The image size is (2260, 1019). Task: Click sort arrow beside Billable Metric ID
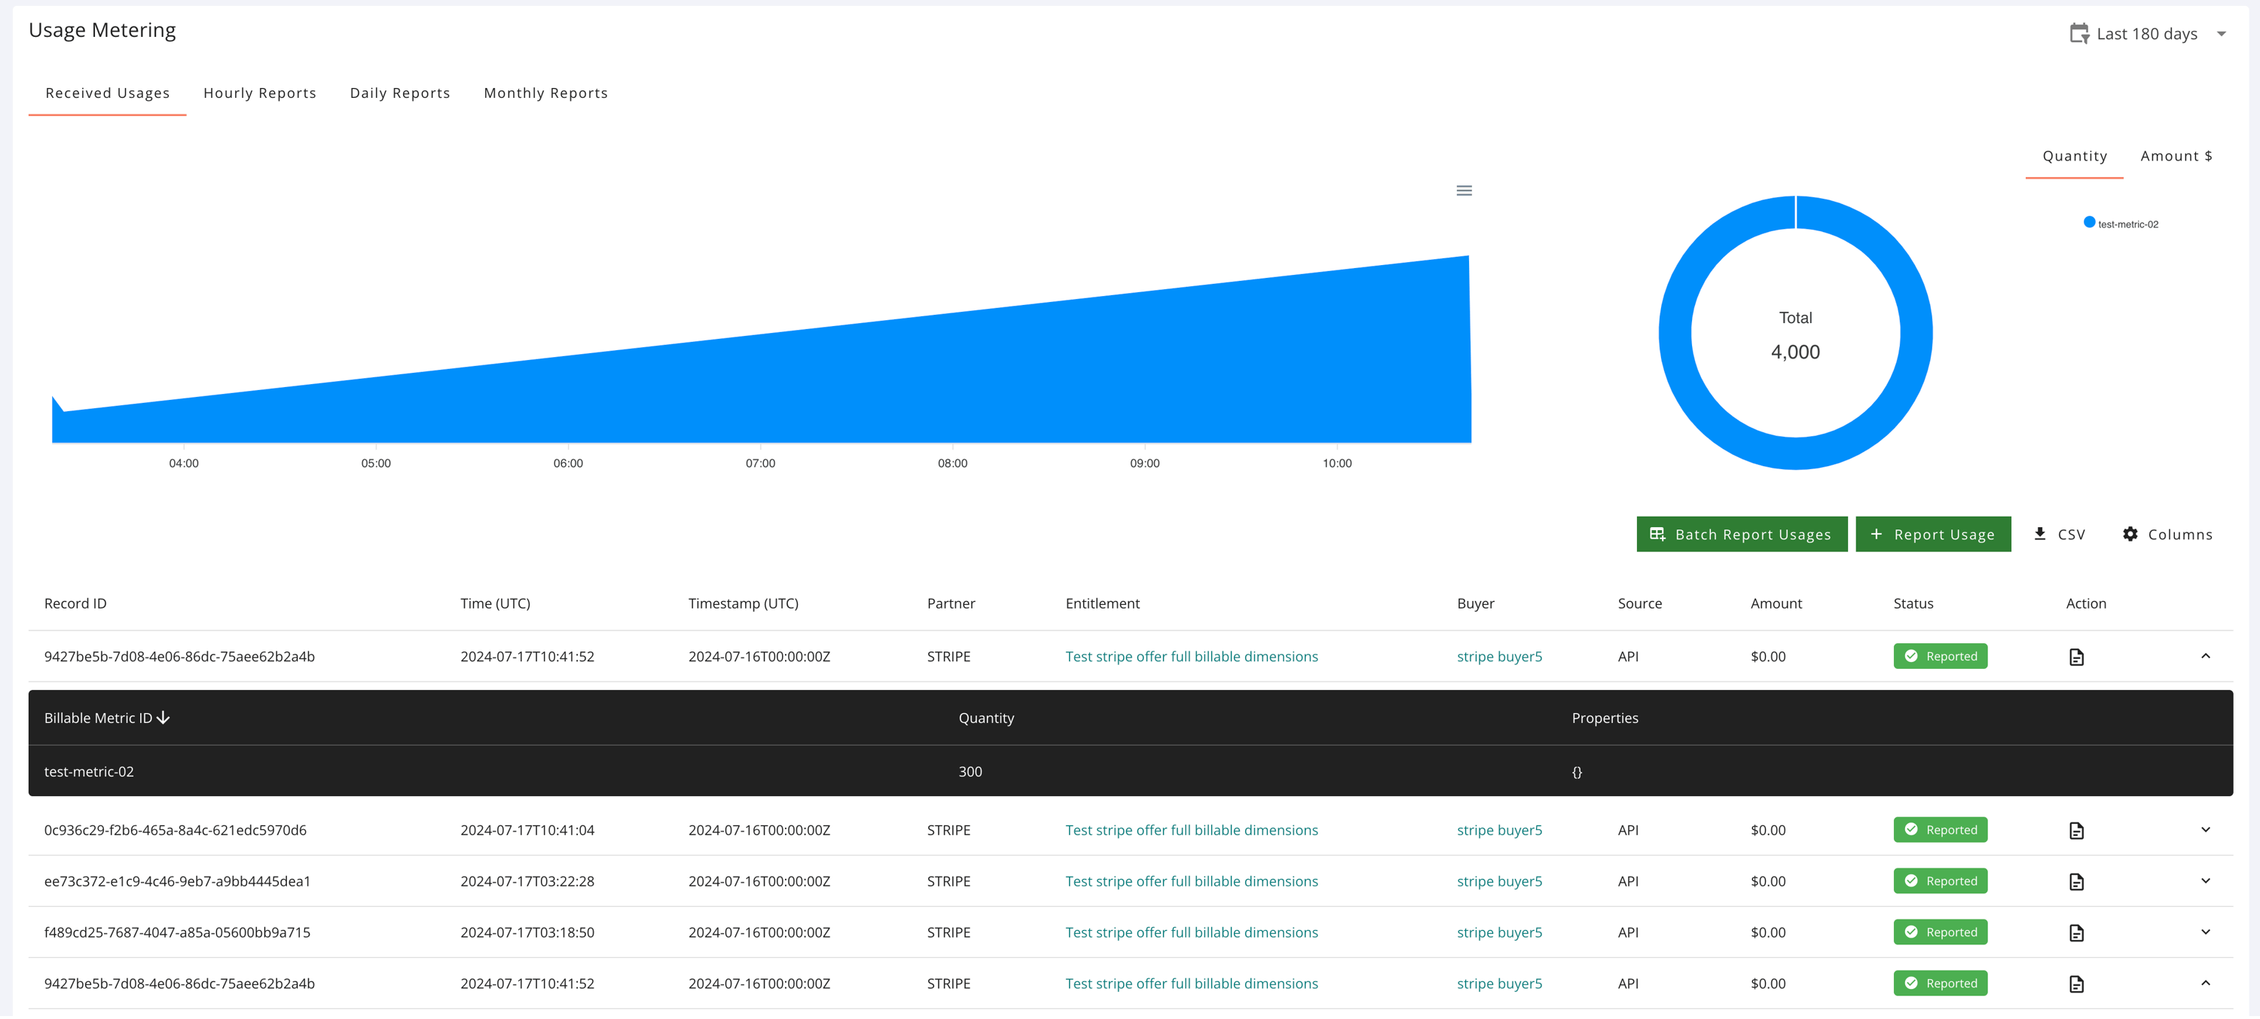coord(163,718)
